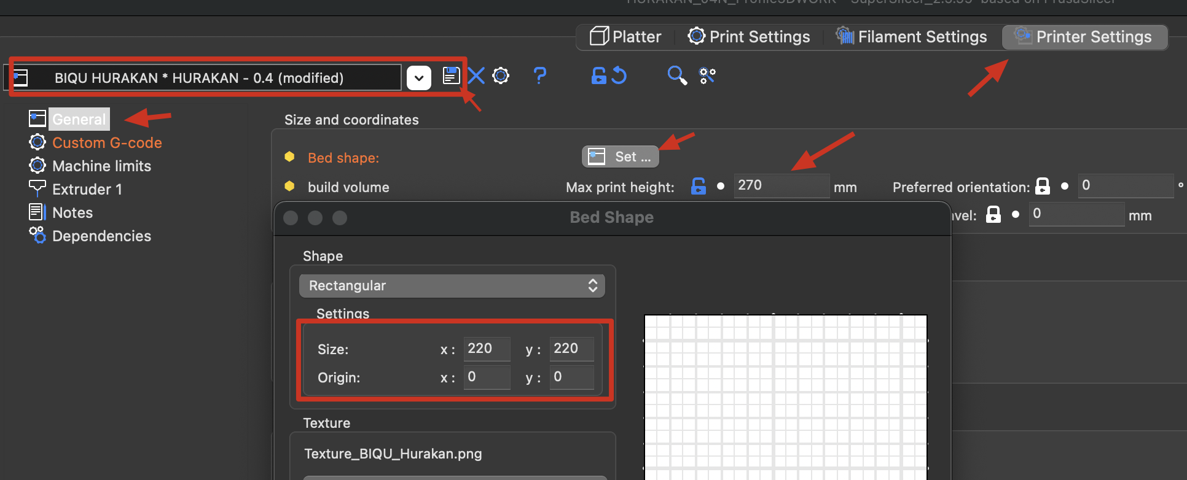Toggle the lock beside Max print height
The width and height of the screenshot is (1187, 480).
pos(699,186)
